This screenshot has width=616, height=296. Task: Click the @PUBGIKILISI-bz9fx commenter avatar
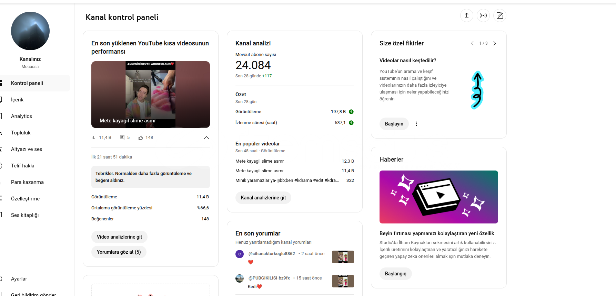tap(240, 278)
